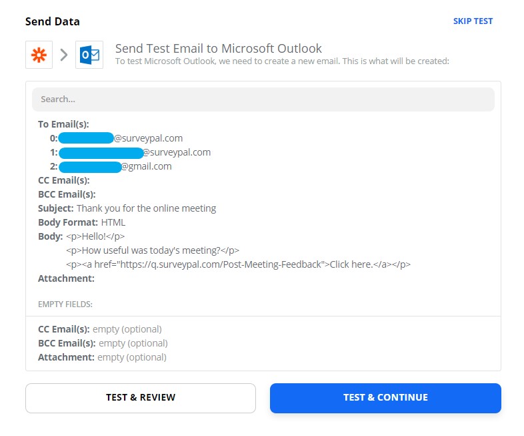Click 'CC Email(s): empty (optional)' row
The height and width of the screenshot is (436, 524).
click(x=100, y=329)
